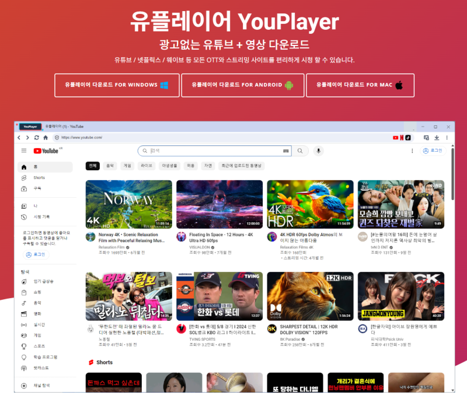Download YouPlayer for Windows
Viewport: 467px width, 399px height.
pos(117,85)
